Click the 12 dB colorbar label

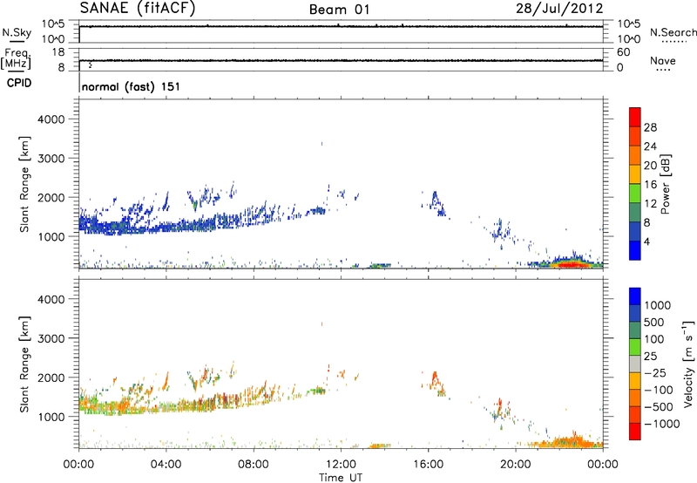click(650, 204)
